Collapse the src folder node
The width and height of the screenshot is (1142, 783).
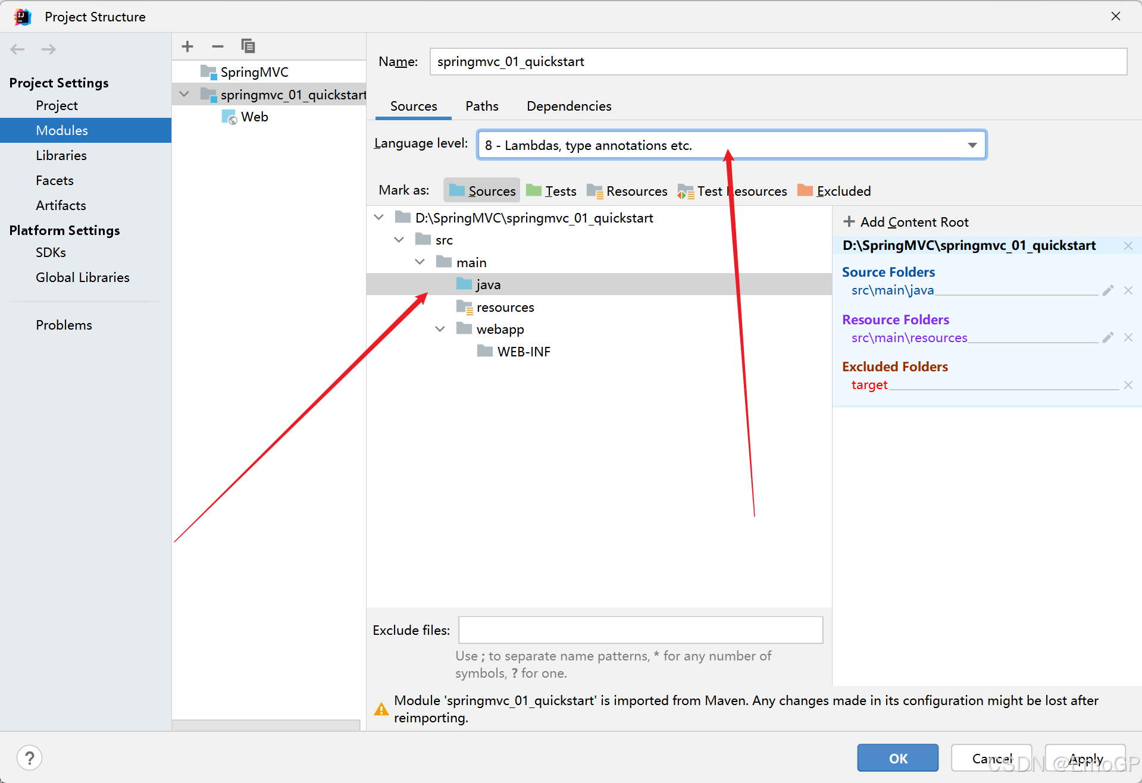coord(399,240)
